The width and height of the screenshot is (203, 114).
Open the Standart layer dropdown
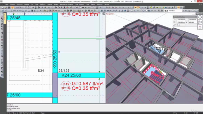pyautogui.click(x=183, y=11)
